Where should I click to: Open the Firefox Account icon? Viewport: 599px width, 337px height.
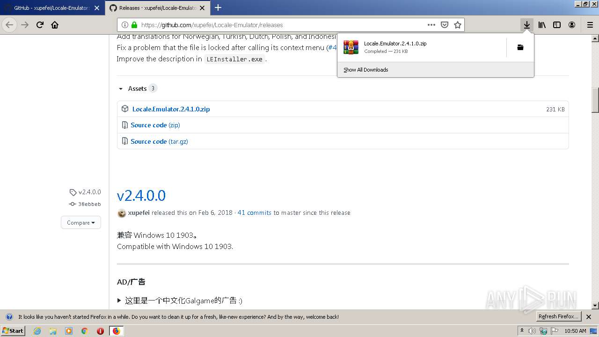(x=572, y=25)
